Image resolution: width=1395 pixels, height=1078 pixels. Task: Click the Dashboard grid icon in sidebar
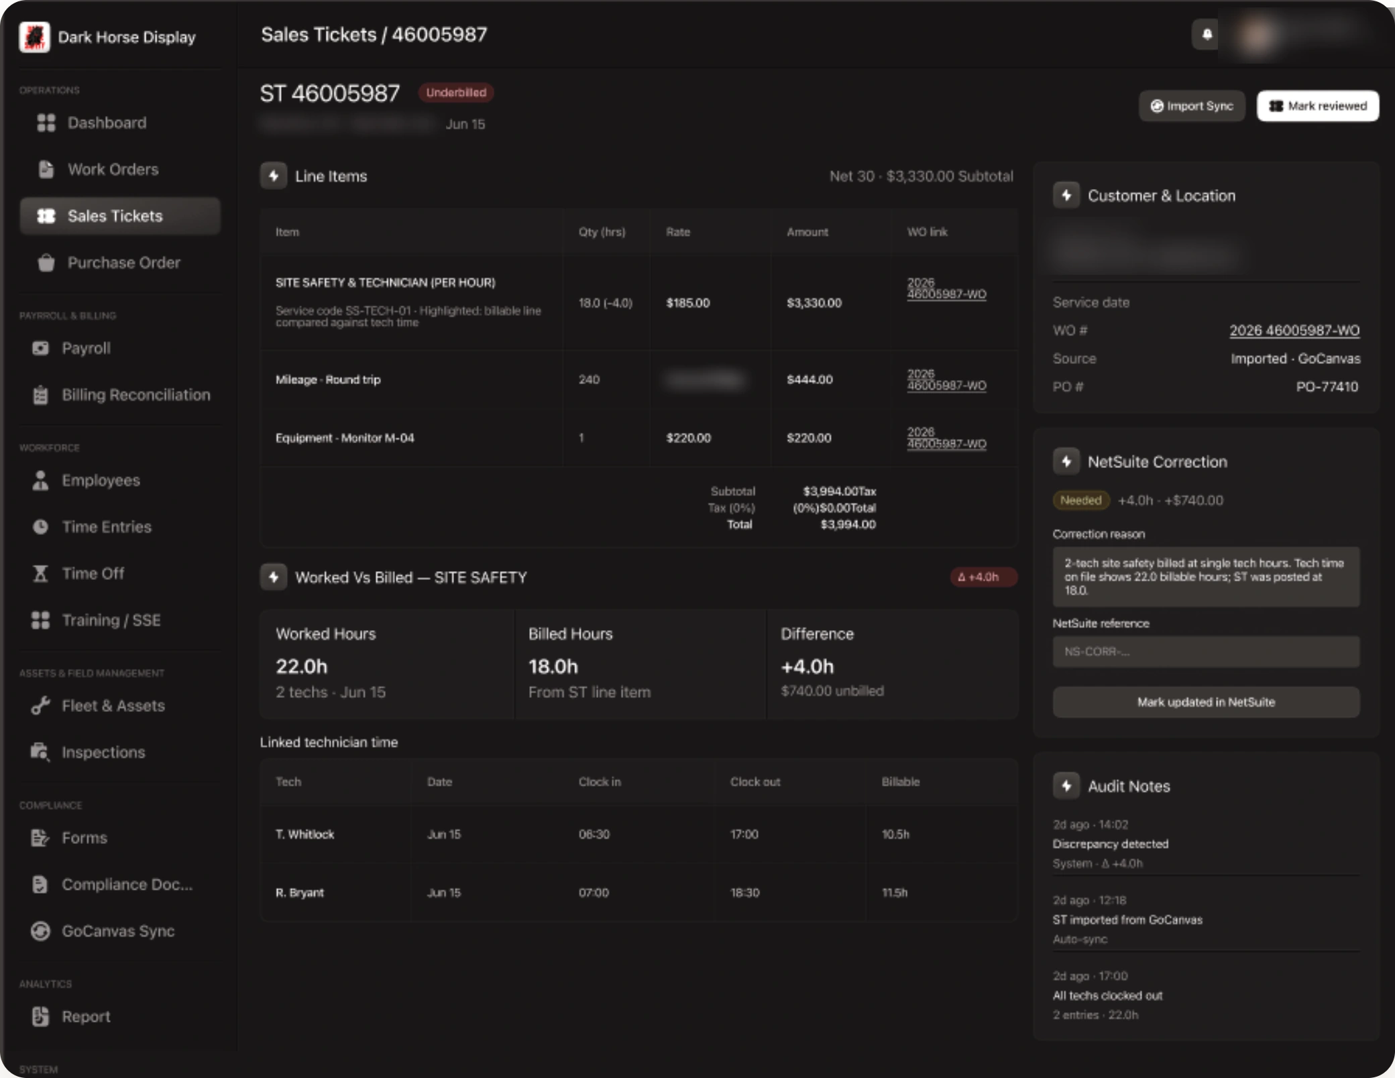coord(46,123)
